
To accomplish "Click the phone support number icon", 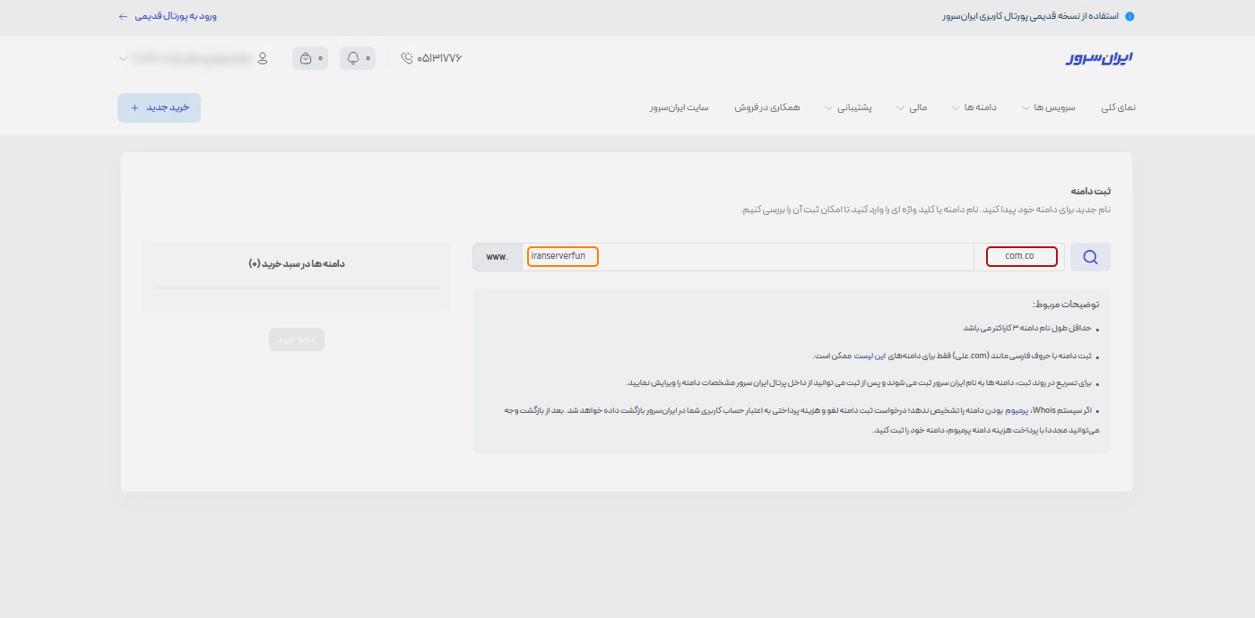I will click(408, 58).
